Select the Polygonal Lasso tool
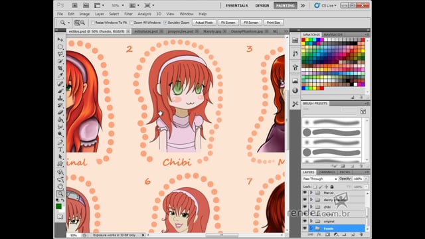 tap(60, 54)
